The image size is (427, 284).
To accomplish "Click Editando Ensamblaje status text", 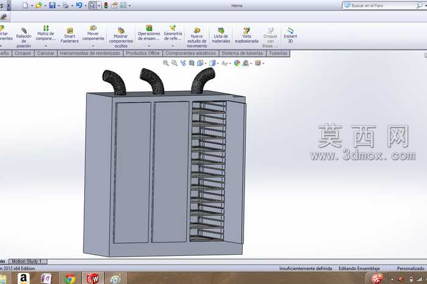I will pos(359,269).
